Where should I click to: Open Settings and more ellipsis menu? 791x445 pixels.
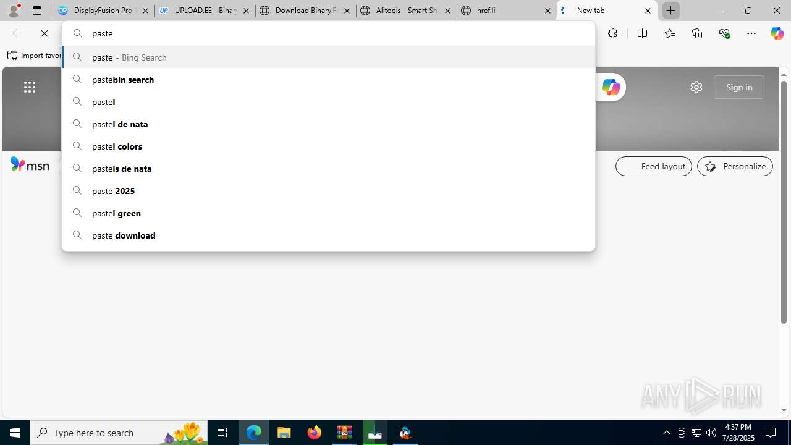click(751, 33)
